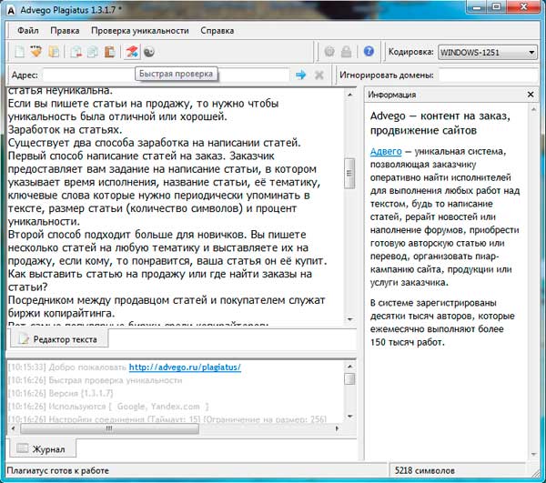Click the log panel scroll right arrow
This screenshot has width=546, height=483.
[337, 428]
